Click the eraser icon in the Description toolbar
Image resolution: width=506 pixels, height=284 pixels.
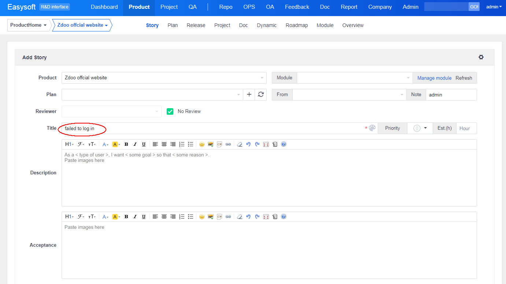(x=240, y=144)
